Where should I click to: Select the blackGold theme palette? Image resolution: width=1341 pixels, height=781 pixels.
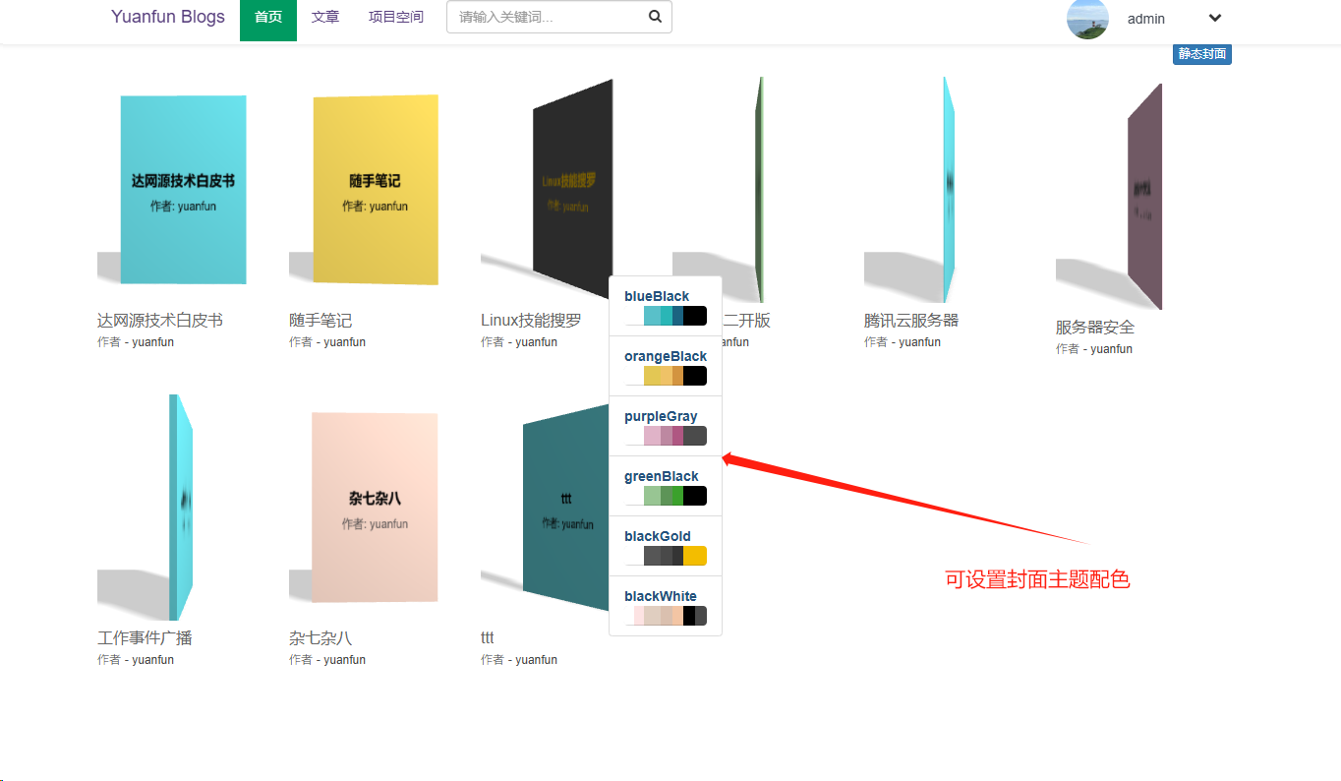pyautogui.click(x=666, y=546)
